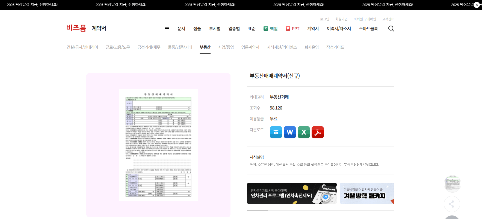
Task: Open the red PPT menu item
Action: [x=292, y=29]
